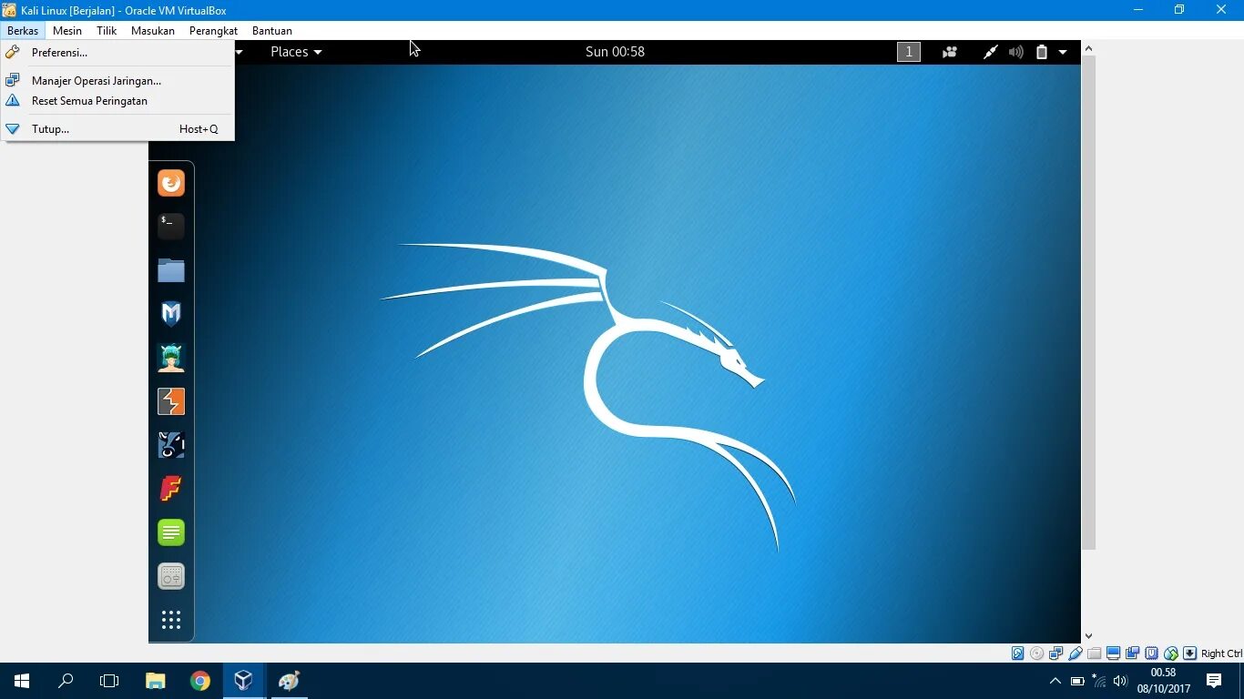Open Windows tray volume control

point(1120,681)
